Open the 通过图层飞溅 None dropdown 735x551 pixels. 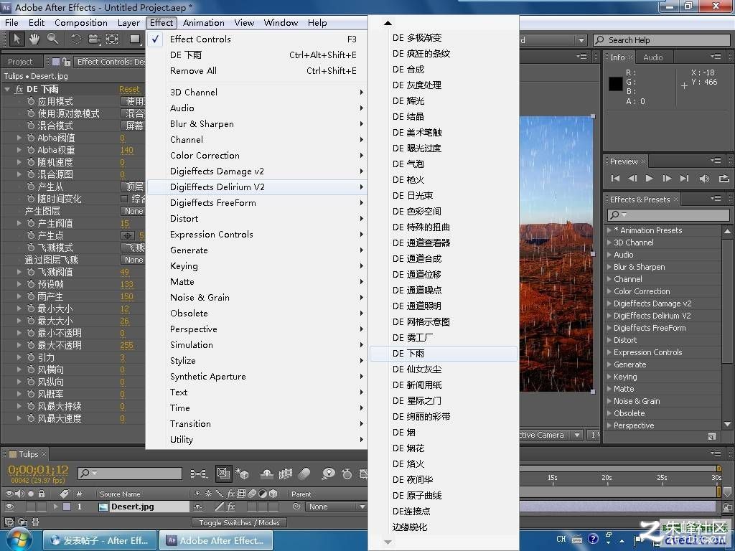point(133,260)
